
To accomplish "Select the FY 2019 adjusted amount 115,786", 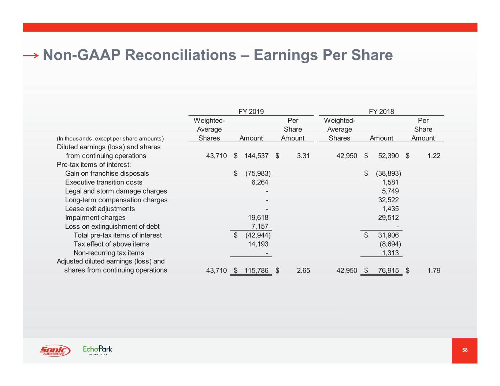I will [256, 271].
